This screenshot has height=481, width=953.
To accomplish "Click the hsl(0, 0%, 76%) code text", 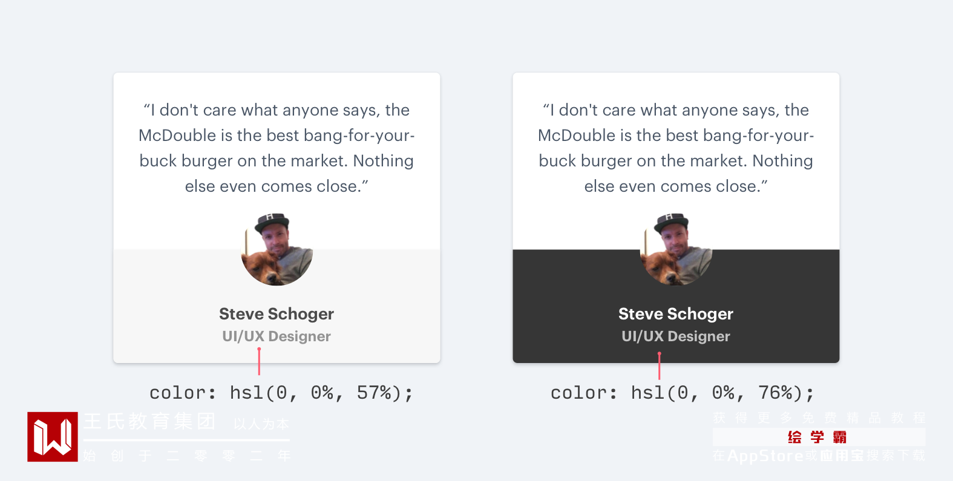I will pos(683,393).
